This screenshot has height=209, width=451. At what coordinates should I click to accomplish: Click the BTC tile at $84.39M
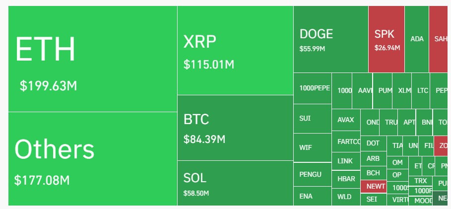(235, 128)
